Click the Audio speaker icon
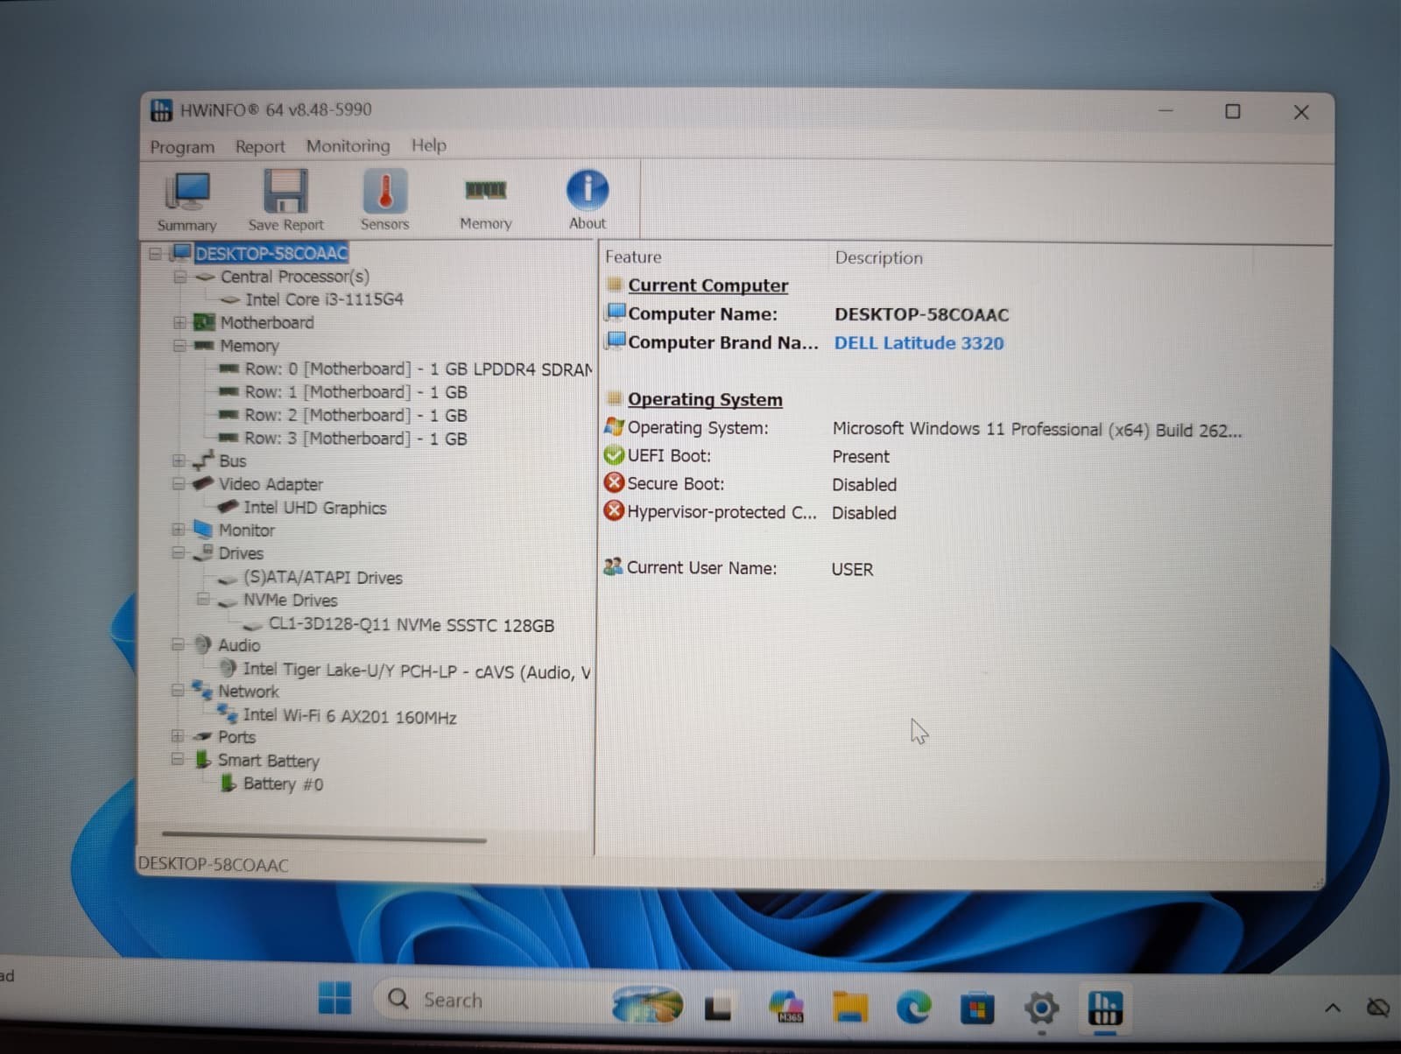The image size is (1401, 1054). (x=203, y=644)
